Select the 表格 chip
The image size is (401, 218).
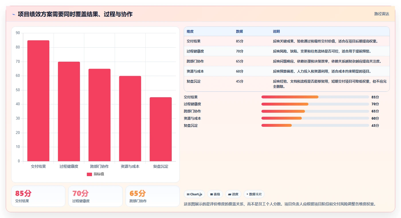pos(215,194)
